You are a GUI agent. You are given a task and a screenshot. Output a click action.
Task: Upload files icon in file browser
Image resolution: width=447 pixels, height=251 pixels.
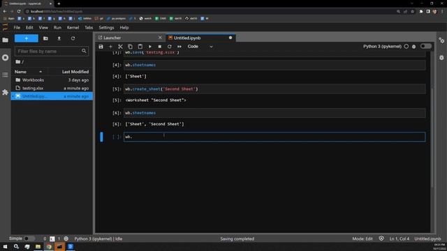coord(59,38)
